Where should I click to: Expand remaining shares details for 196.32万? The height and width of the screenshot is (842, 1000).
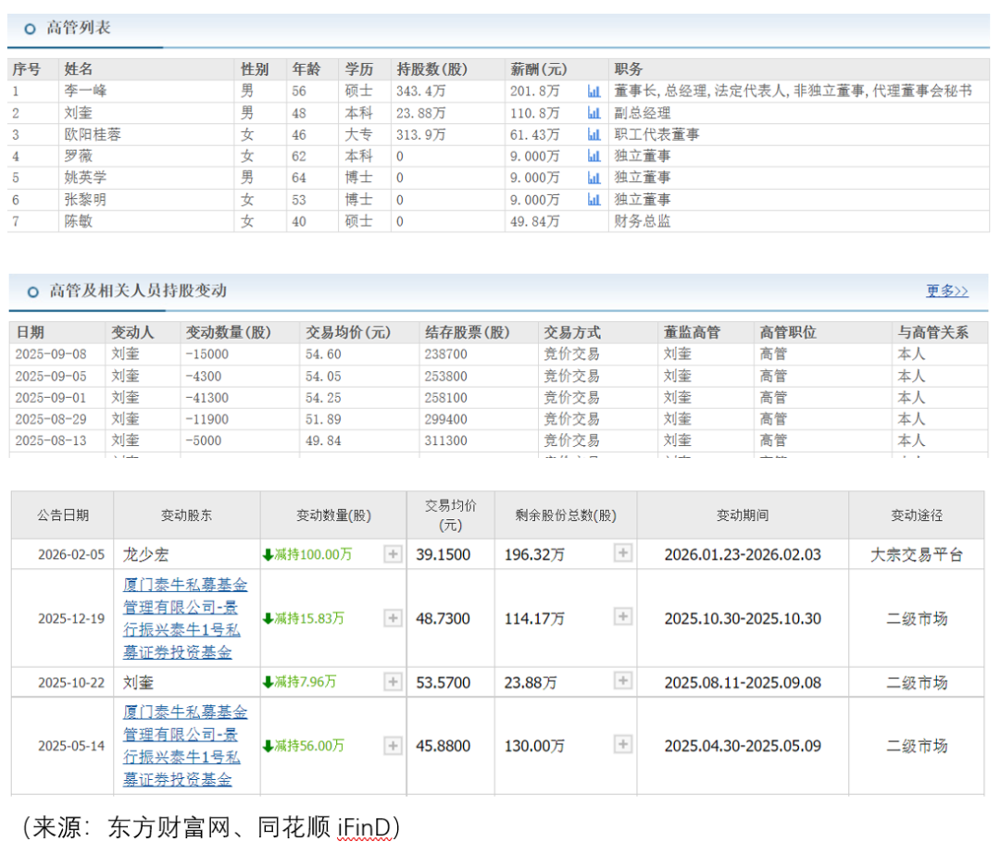tap(622, 553)
